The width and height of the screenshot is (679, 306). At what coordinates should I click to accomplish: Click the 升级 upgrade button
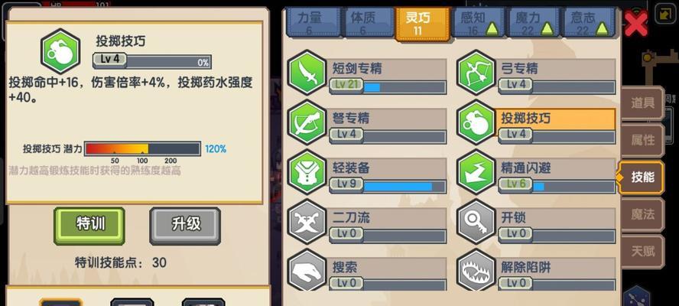pyautogui.click(x=185, y=226)
